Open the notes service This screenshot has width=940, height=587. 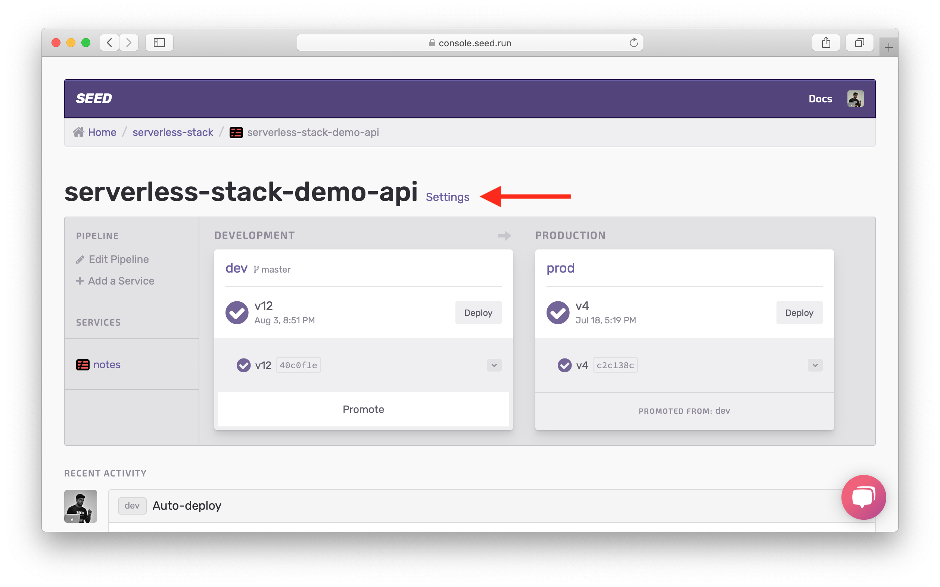[107, 365]
